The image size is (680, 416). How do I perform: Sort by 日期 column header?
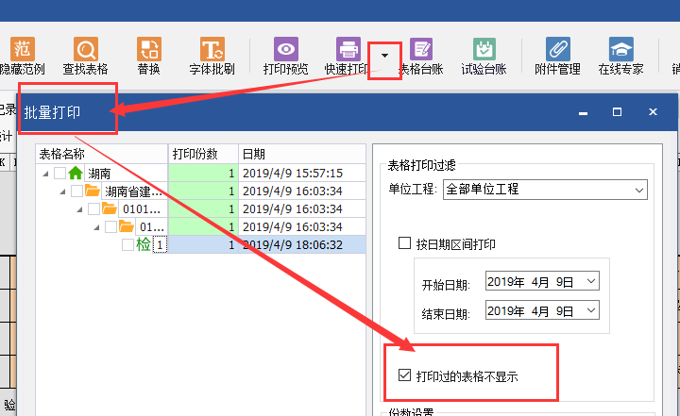(302, 154)
